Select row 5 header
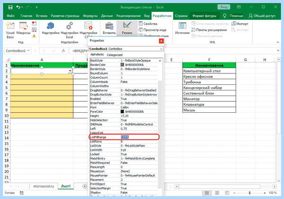Image resolution: width=284 pixels, height=199 pixels. pyautogui.click(x=7, y=88)
